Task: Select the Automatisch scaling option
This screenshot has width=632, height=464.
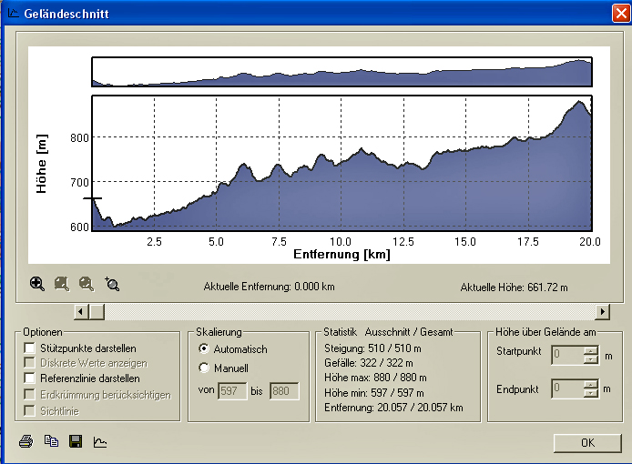Action: click(204, 349)
